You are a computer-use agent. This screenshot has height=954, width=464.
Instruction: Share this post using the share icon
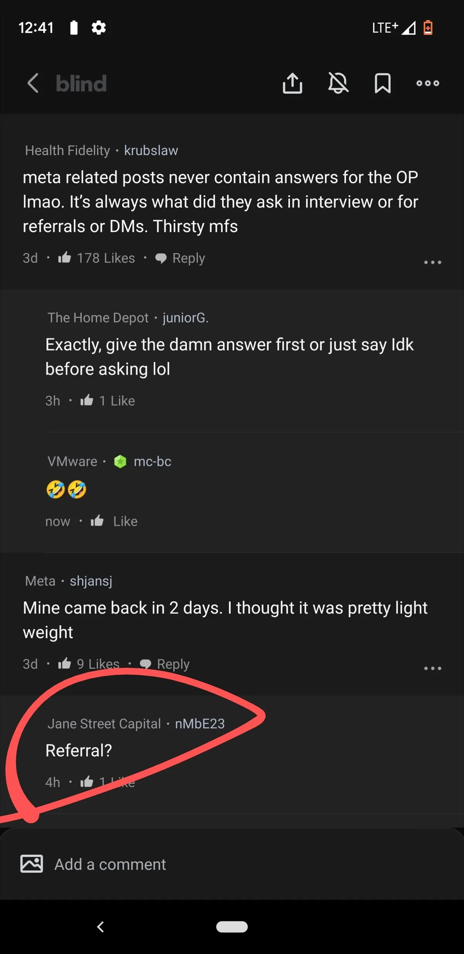(292, 83)
